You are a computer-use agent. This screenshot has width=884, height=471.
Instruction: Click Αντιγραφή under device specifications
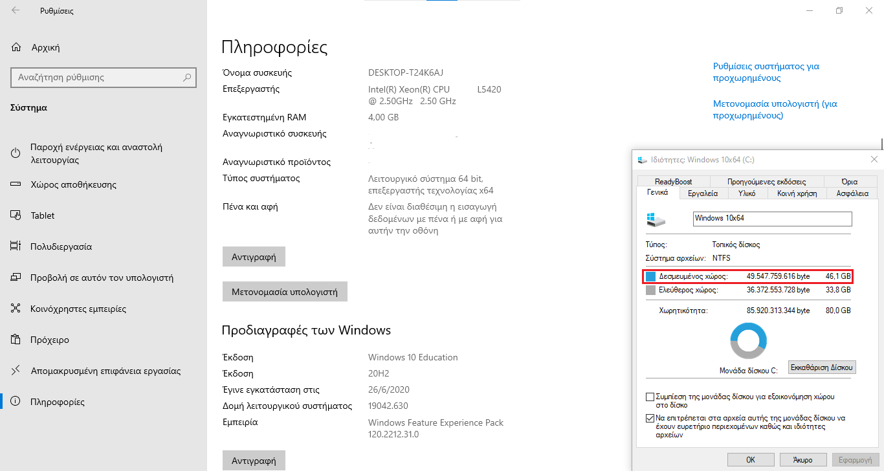(x=254, y=257)
